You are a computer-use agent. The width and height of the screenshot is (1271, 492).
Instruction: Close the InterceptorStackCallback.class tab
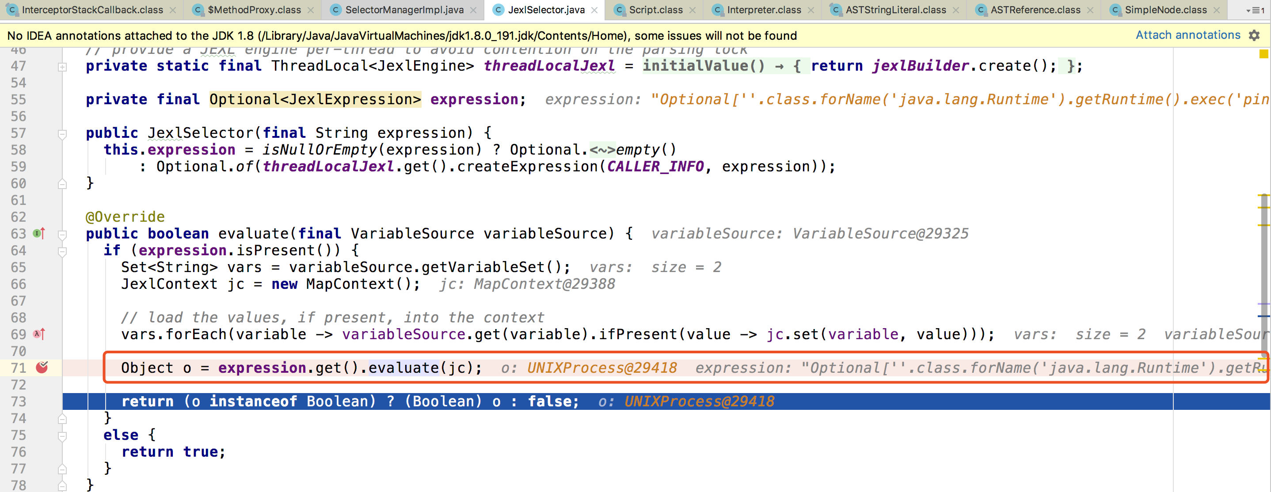173,10
